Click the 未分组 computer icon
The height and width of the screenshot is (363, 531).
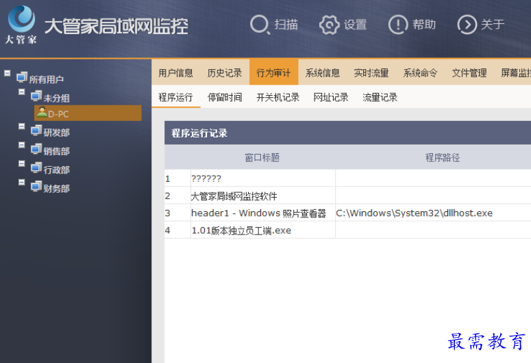point(36,96)
